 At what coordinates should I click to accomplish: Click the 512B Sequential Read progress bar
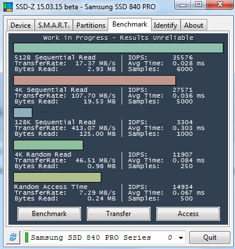118,48
